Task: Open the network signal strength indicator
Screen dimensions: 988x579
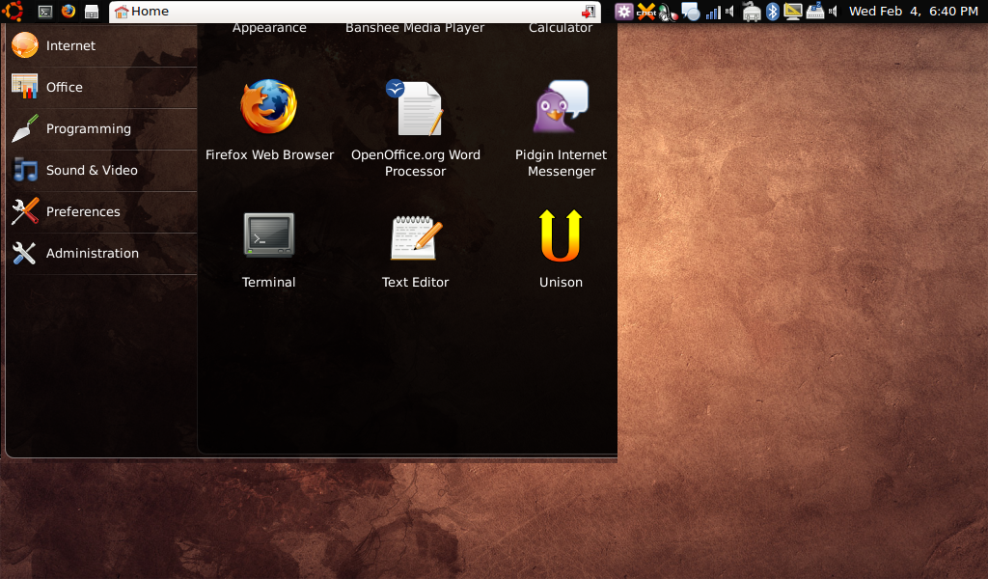Action: (713, 12)
